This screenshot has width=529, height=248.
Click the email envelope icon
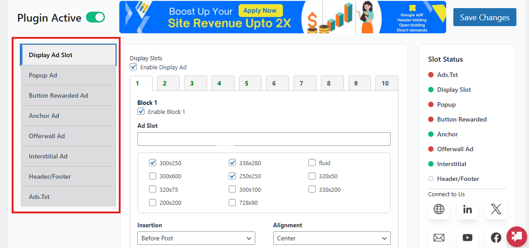coord(439,237)
